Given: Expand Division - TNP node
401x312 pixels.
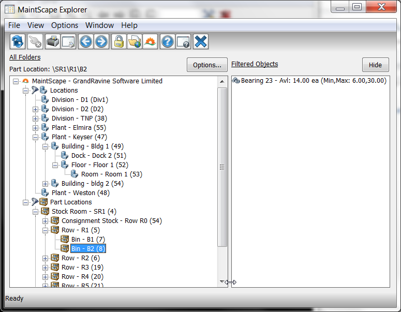Looking at the screenshot, I should 35,118.
